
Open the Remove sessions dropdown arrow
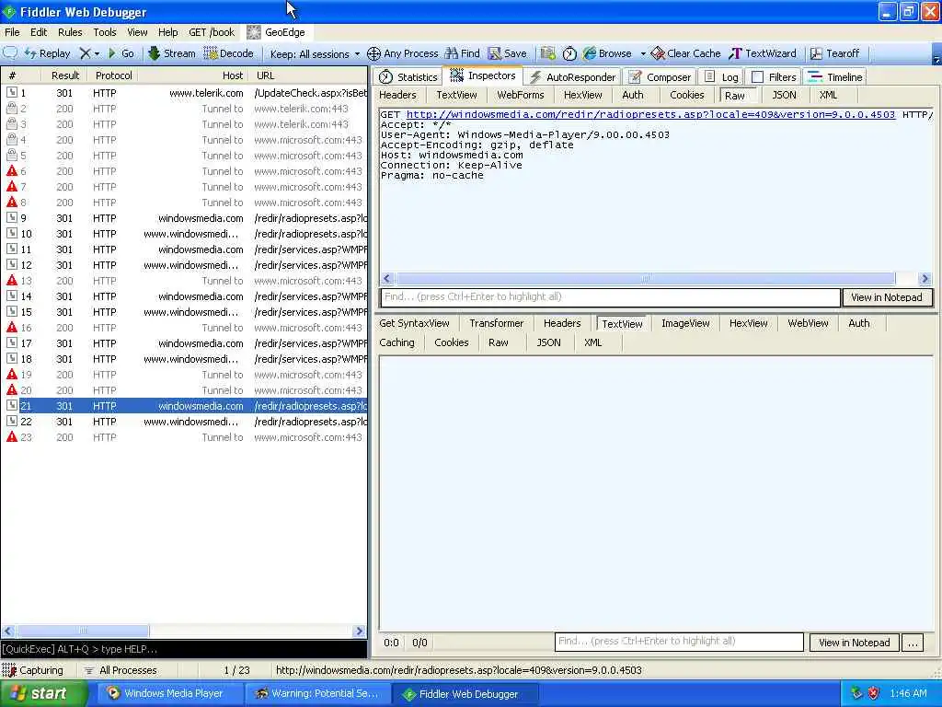tap(97, 53)
